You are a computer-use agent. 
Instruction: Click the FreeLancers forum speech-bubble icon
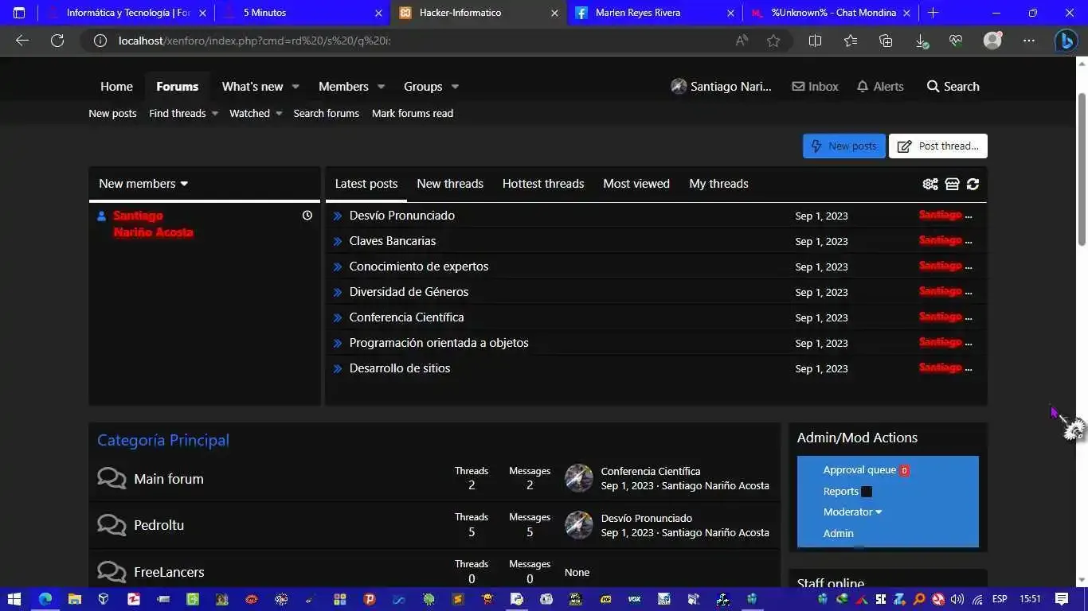tap(112, 571)
